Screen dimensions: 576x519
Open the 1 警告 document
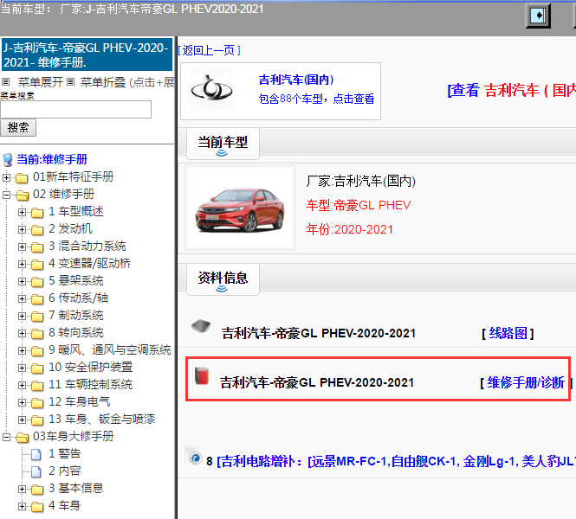[x=65, y=454]
